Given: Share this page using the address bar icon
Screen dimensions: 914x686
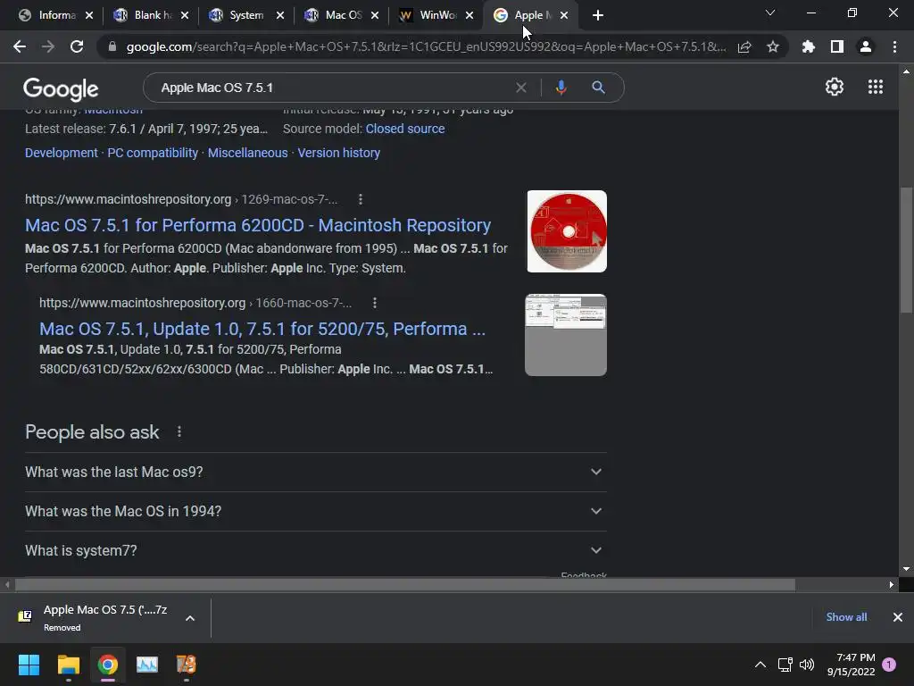Looking at the screenshot, I should coord(744,46).
